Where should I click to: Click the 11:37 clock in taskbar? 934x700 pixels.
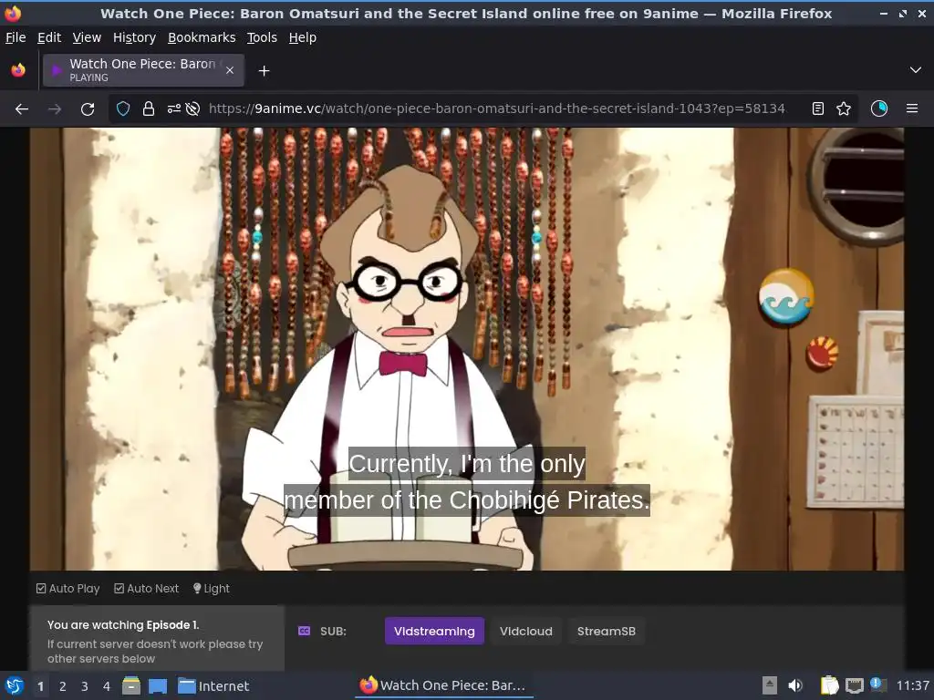click(x=912, y=685)
